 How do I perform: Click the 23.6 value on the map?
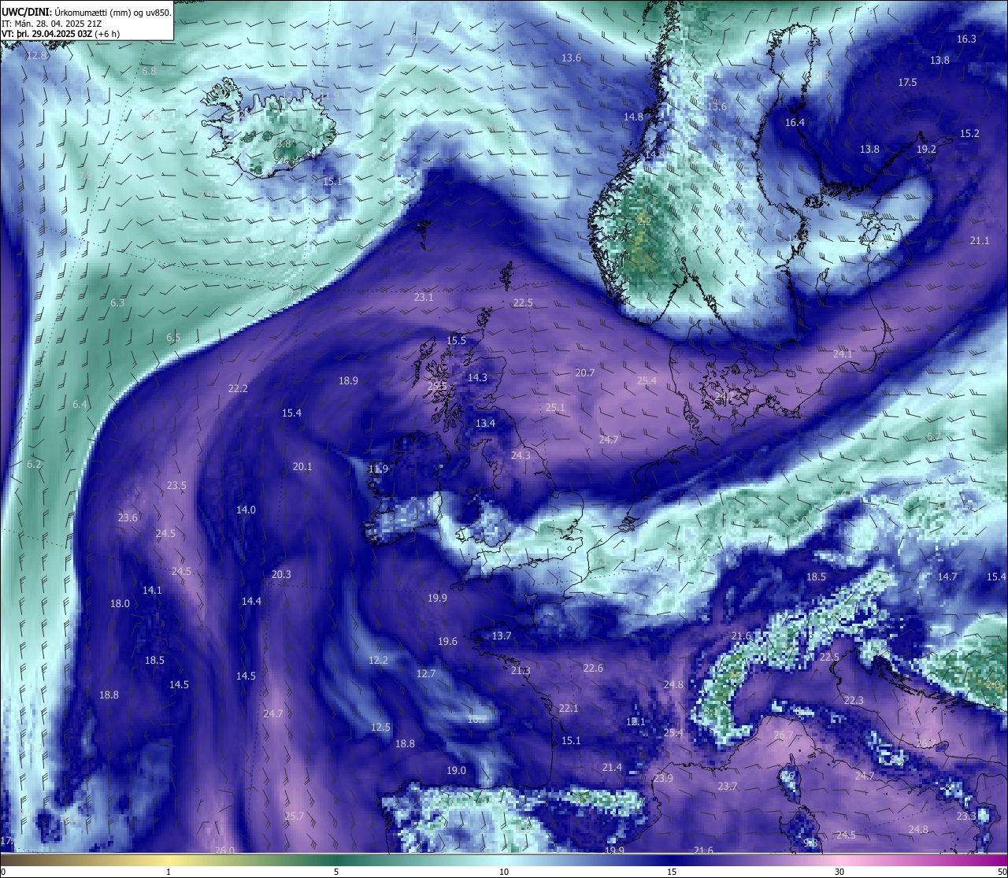128,518
